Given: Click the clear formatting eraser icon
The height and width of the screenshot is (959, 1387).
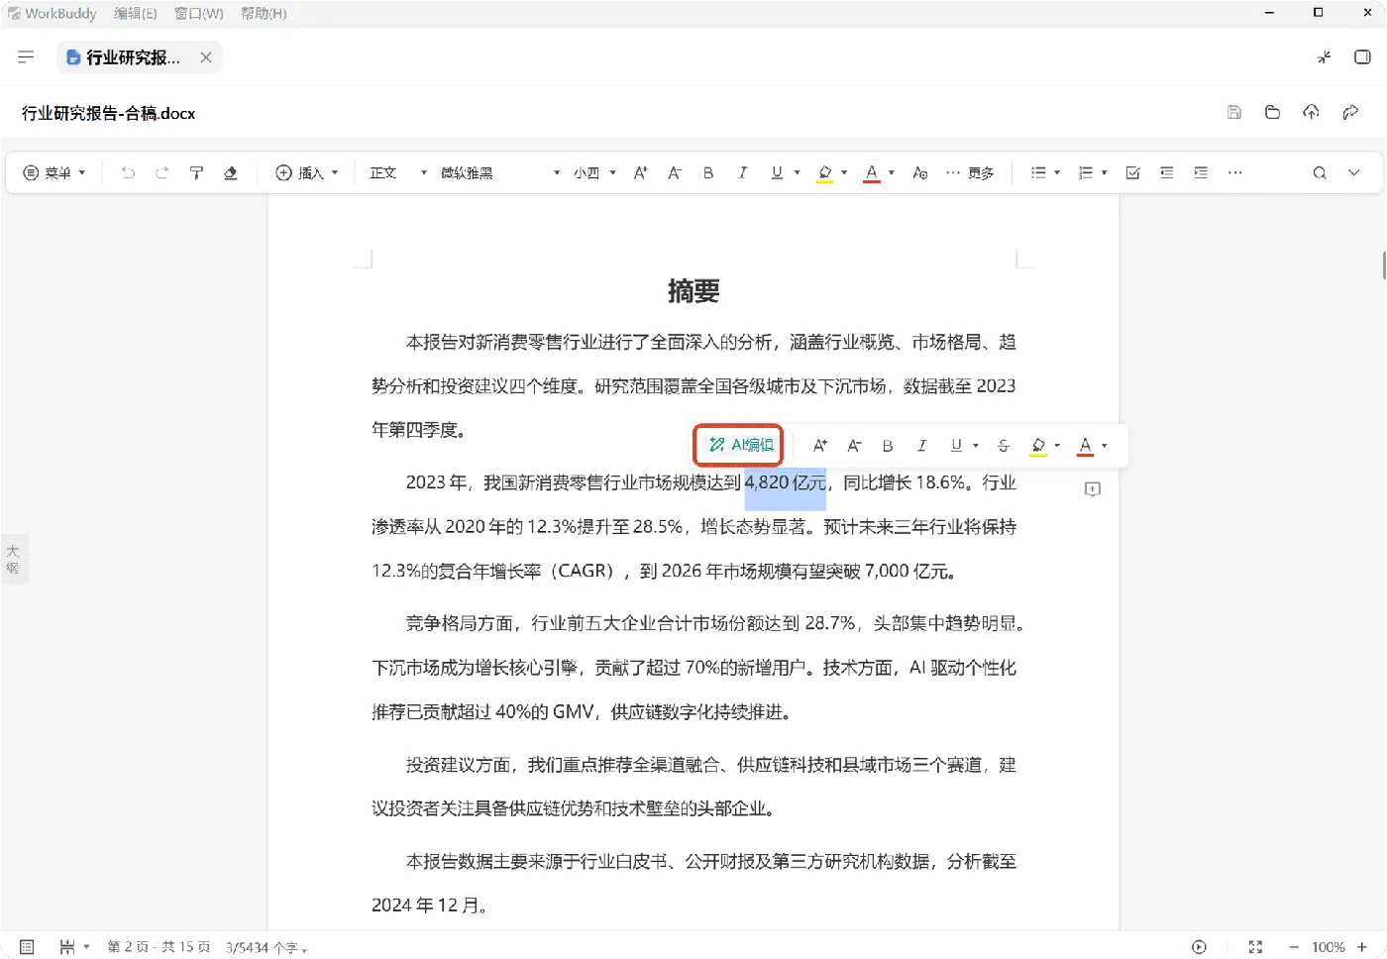Looking at the screenshot, I should tap(231, 173).
